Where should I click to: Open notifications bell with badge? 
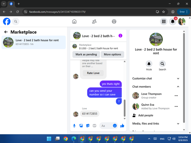pyautogui.click(x=173, y=21)
